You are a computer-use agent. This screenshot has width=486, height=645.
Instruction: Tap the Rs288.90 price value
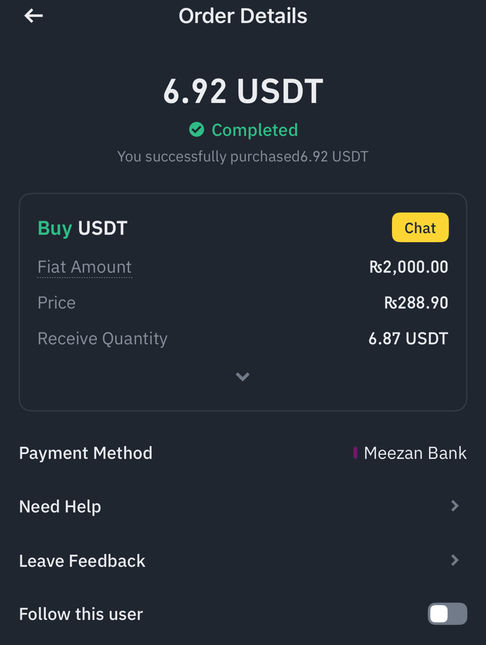click(x=416, y=303)
